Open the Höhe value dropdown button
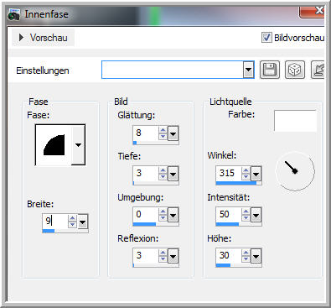The height and width of the screenshot is (308, 331). tap(256, 256)
